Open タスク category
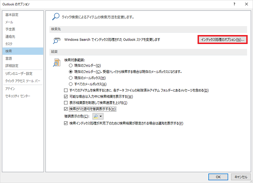Screen dimensions: 253x183 click(23, 44)
